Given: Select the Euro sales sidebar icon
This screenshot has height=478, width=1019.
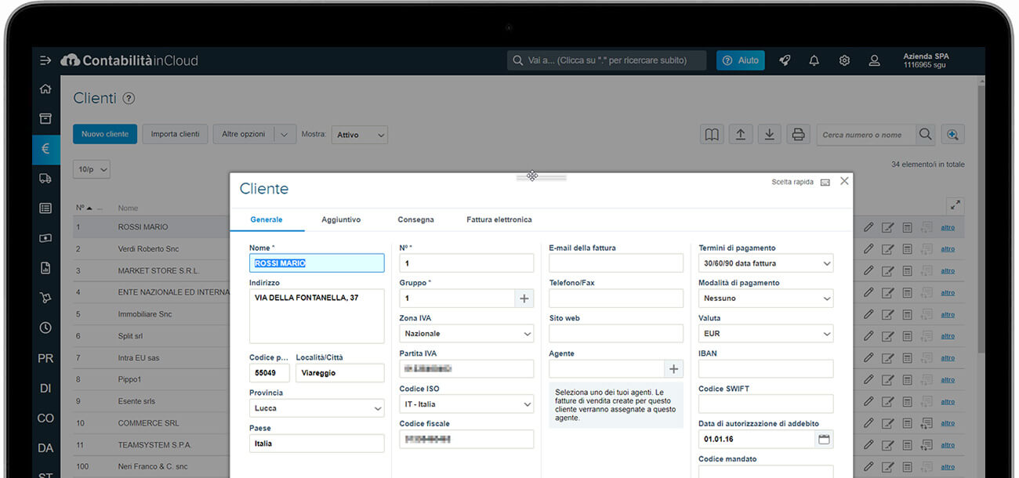Looking at the screenshot, I should coord(45,149).
